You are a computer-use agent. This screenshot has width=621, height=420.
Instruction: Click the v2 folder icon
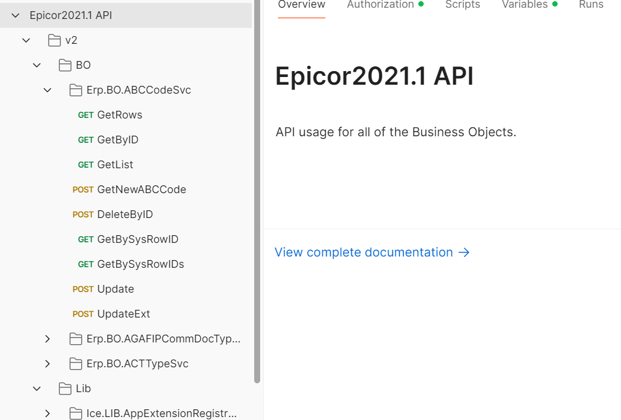(x=55, y=40)
